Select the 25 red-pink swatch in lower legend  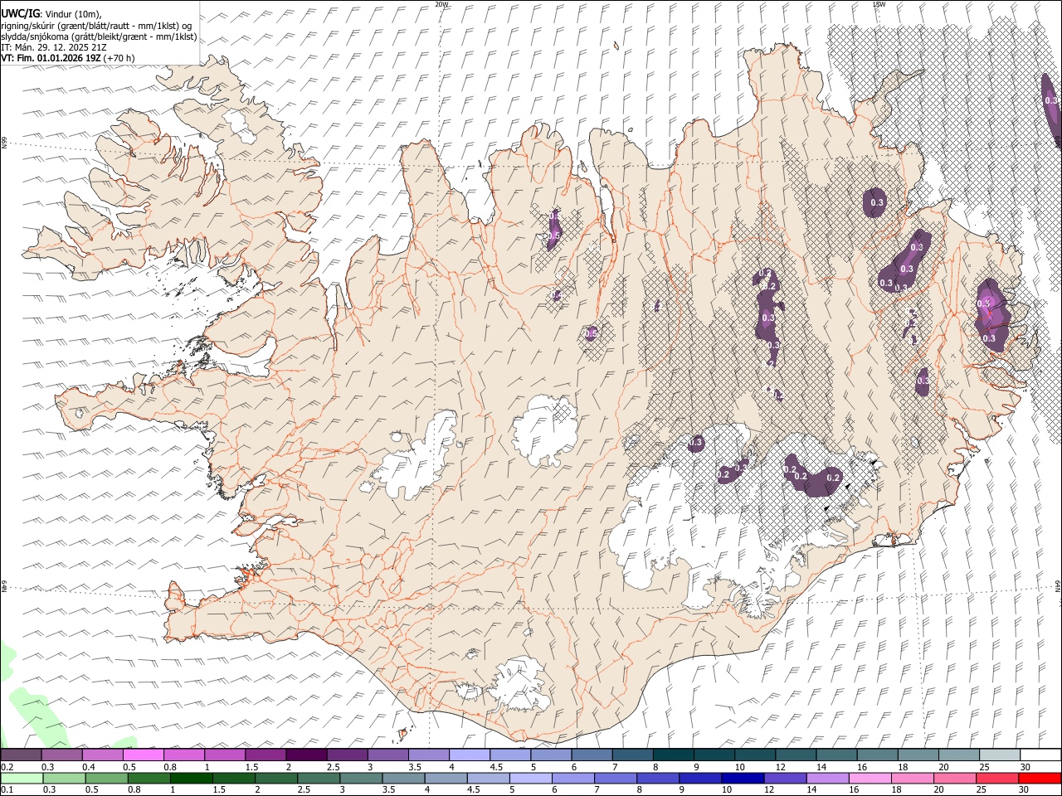[996, 778]
